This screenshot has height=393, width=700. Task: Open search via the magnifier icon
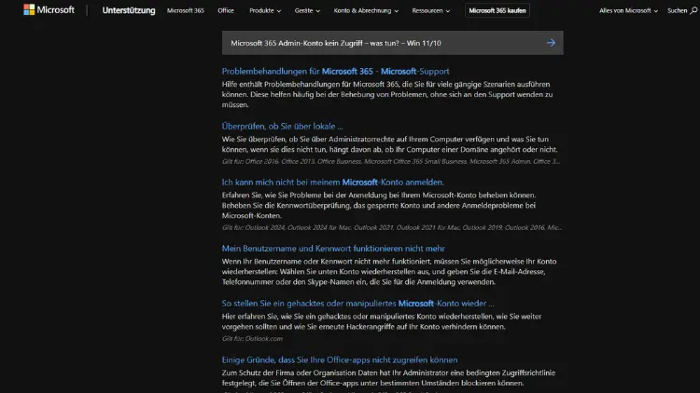[693, 10]
